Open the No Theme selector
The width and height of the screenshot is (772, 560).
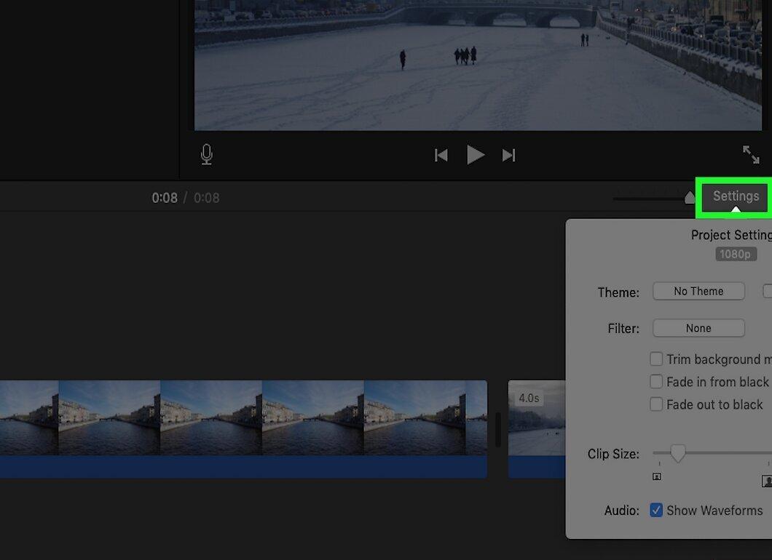click(698, 291)
